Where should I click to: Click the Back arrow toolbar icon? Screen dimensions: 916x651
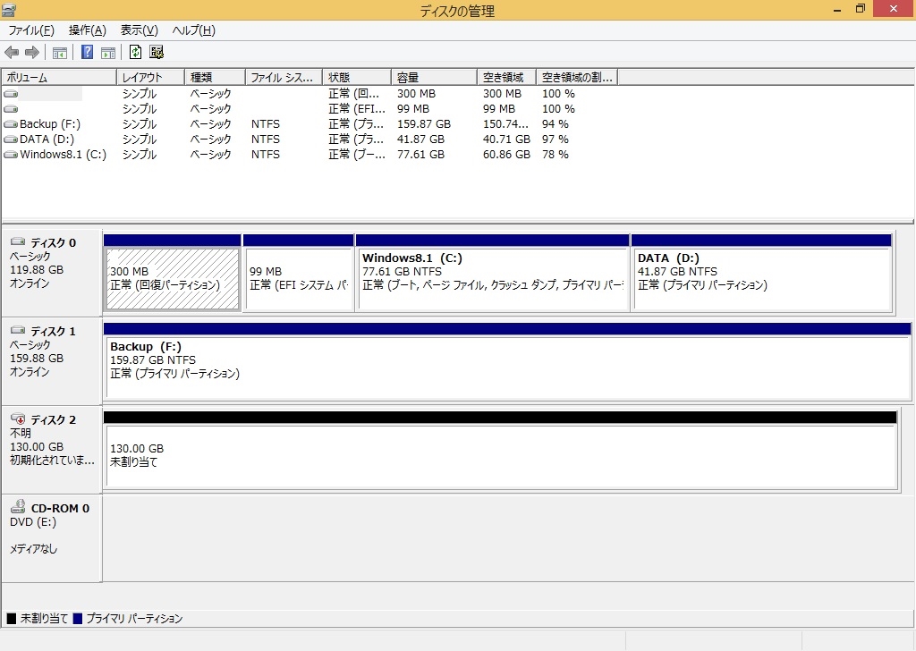point(12,52)
